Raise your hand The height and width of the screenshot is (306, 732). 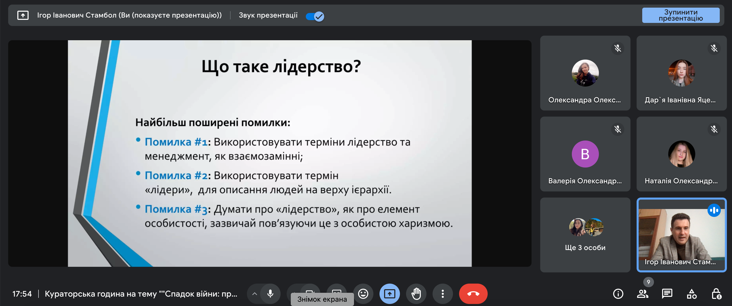(x=416, y=293)
